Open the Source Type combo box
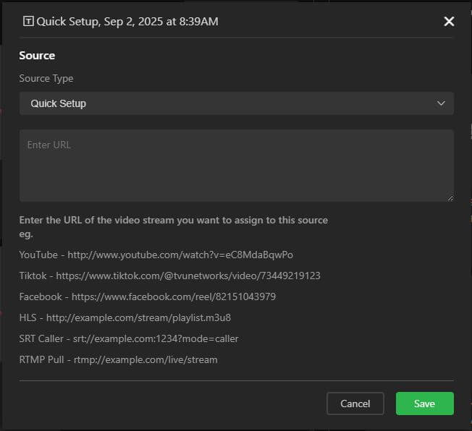Image resolution: width=472 pixels, height=431 pixels. [236, 103]
